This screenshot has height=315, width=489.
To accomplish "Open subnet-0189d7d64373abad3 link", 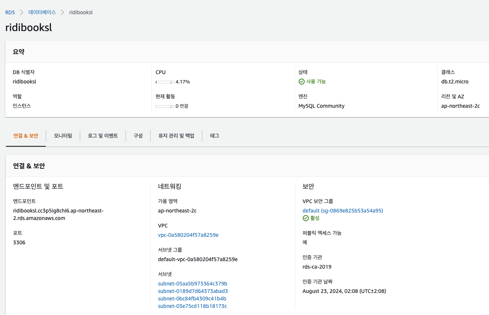I will click(193, 291).
